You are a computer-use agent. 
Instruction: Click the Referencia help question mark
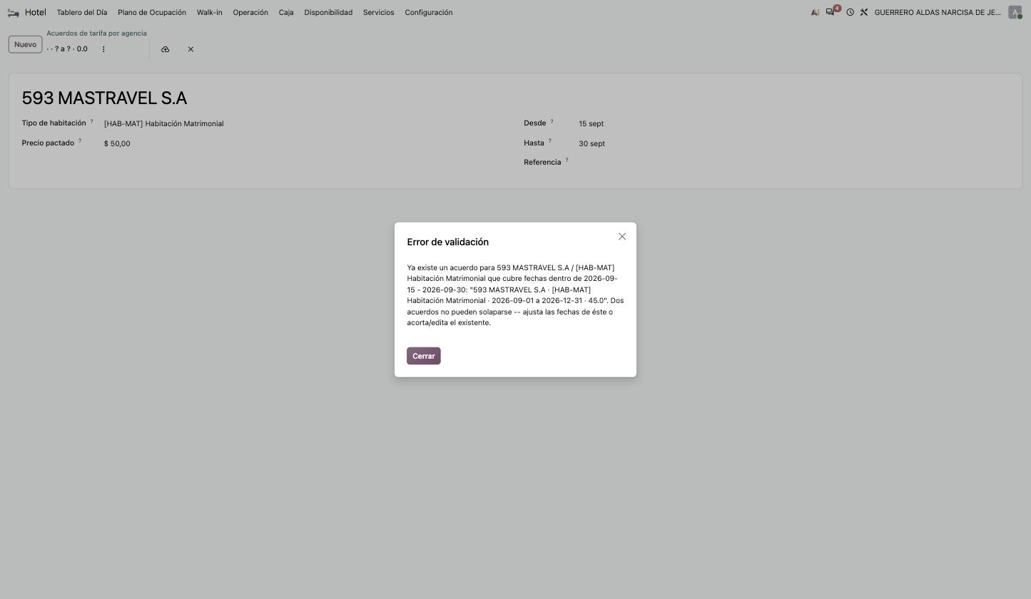pos(567,160)
